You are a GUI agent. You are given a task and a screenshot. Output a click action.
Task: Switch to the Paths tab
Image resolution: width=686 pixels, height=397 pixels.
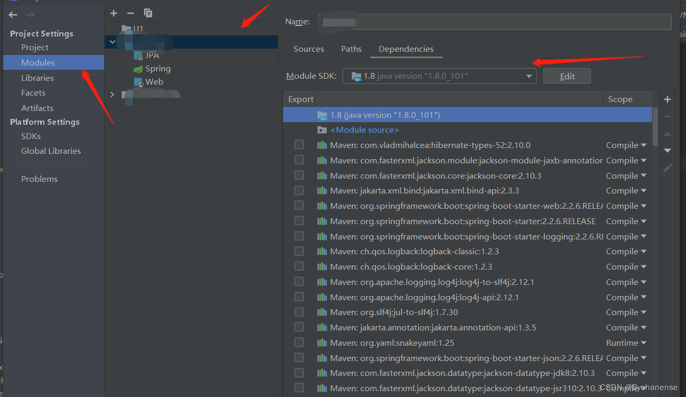351,49
